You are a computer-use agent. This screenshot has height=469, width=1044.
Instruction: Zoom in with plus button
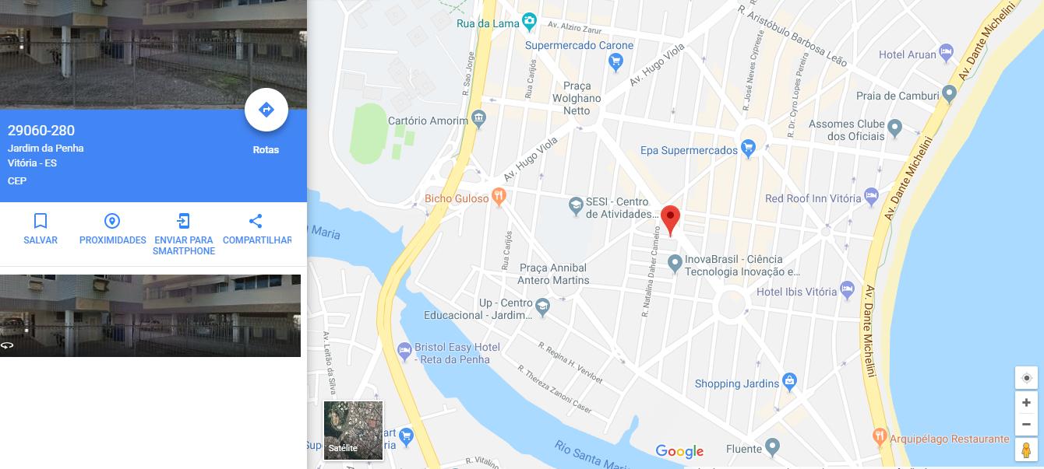click(x=1026, y=403)
